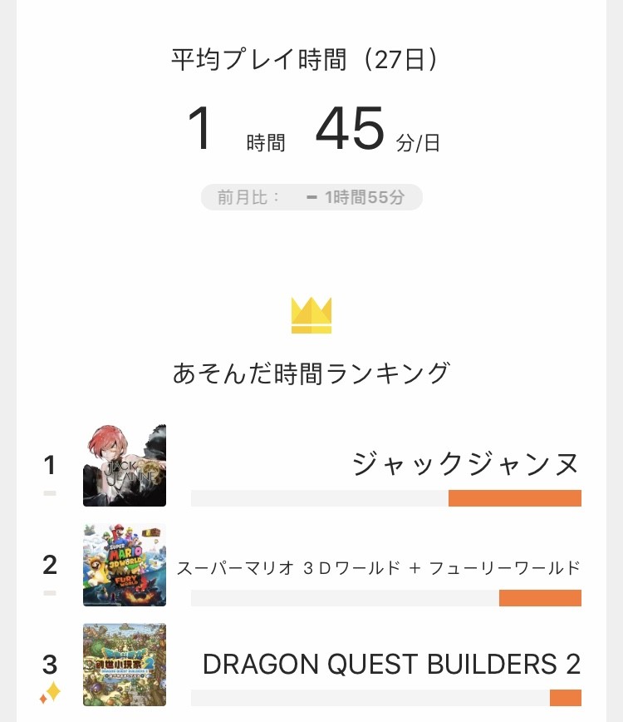Open the Dragon Quest Builders 2 cover

tap(125, 665)
